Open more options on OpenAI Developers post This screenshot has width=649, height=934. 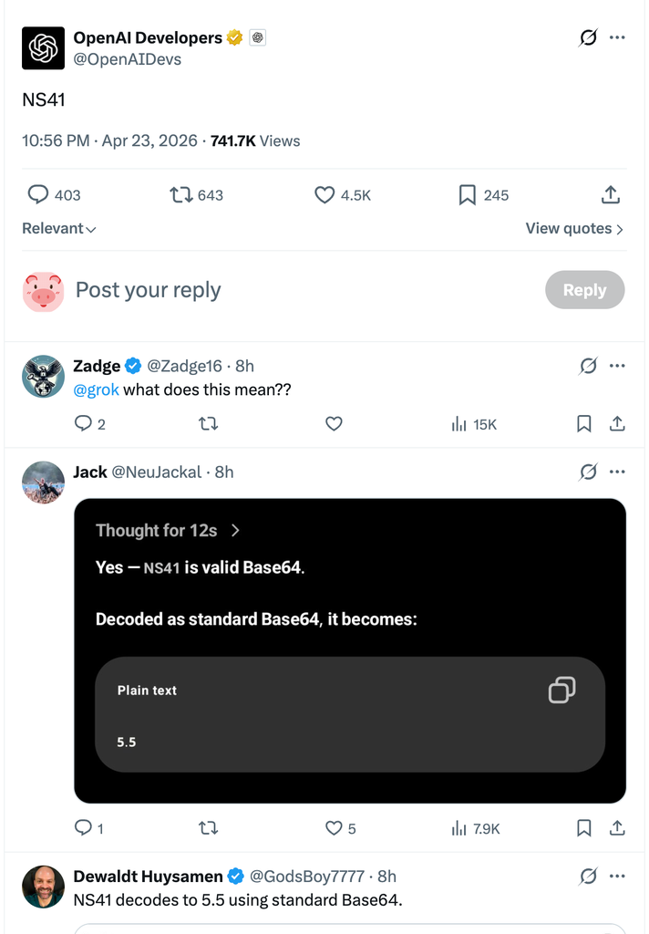(x=617, y=37)
